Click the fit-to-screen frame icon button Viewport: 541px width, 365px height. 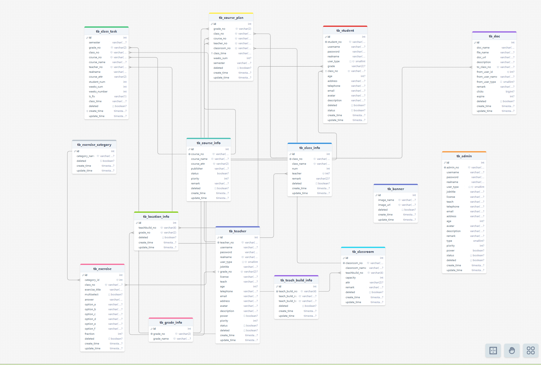click(493, 350)
